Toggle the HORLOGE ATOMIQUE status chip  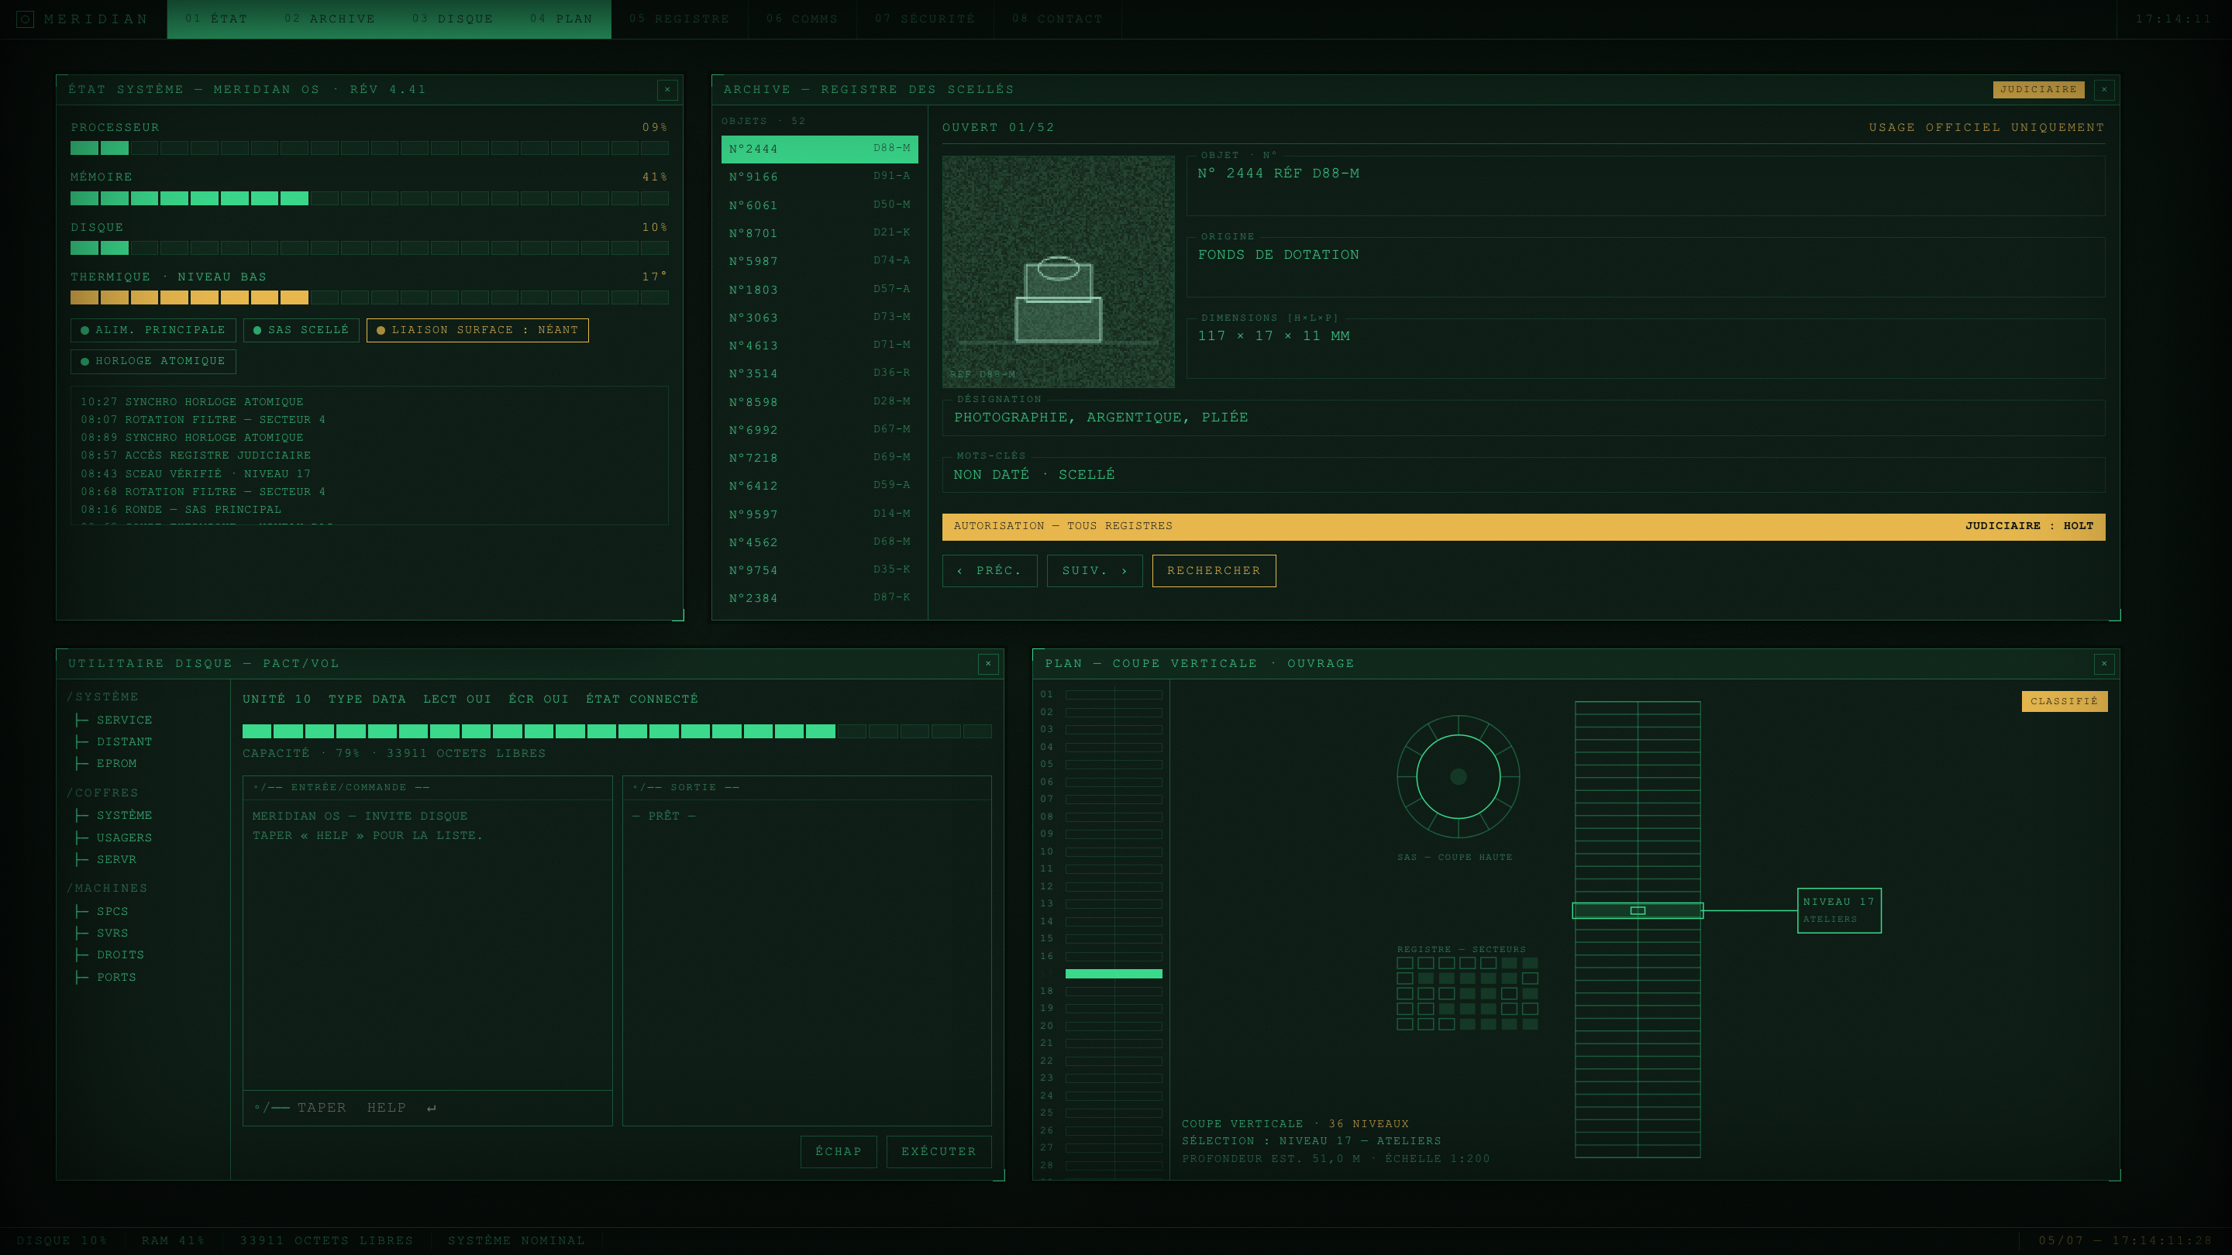tap(153, 361)
